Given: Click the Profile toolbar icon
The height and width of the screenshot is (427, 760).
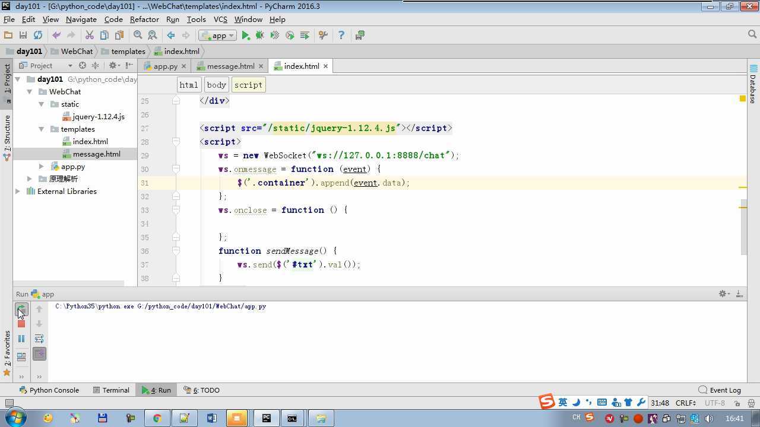Looking at the screenshot, I should coord(290,36).
